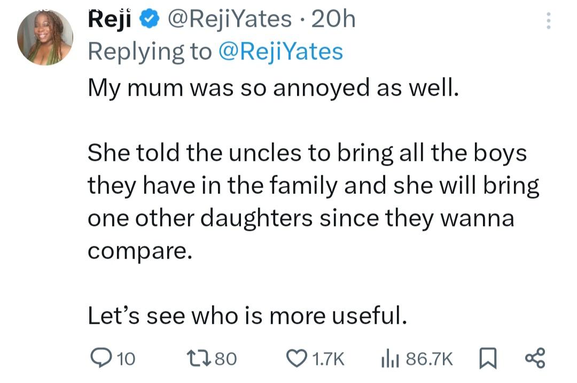Click the paragraph about uncles bringing boys
Screen dimensions: 577x383
(x=313, y=202)
